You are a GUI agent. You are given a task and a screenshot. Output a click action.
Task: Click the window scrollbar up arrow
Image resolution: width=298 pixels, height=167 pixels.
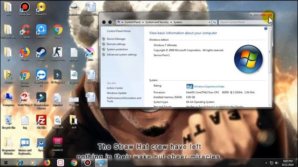[x=270, y=28]
